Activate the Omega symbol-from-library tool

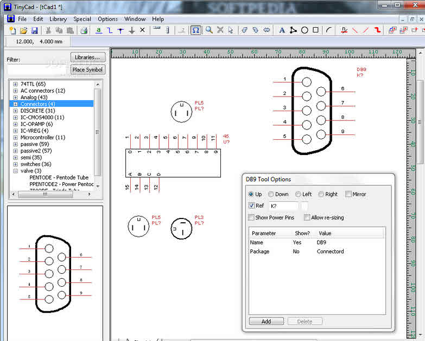point(196,30)
